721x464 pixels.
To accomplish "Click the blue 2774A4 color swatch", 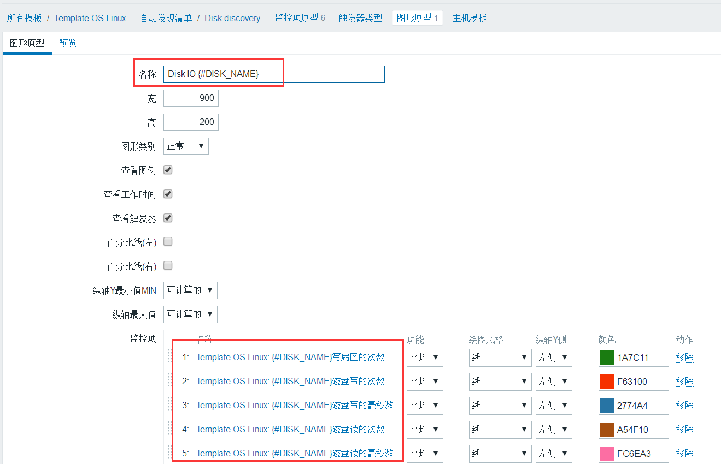I will [607, 406].
